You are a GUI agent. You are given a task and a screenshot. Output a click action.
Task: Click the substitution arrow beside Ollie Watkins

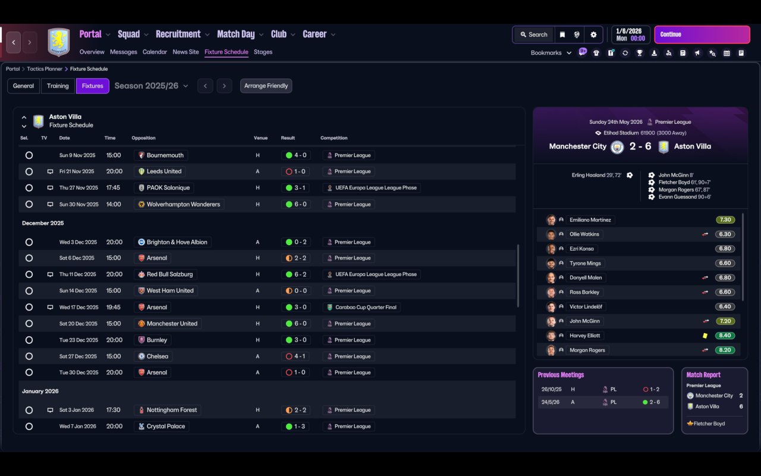(705, 234)
